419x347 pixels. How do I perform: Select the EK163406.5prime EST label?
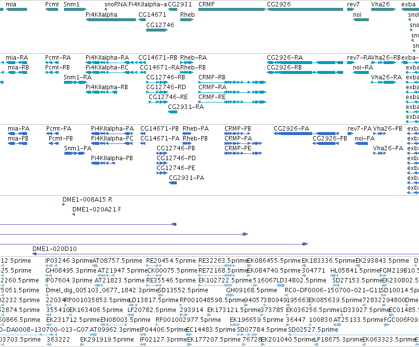point(96,310)
